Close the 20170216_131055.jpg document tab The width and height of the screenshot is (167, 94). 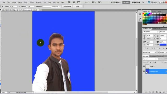(40, 10)
